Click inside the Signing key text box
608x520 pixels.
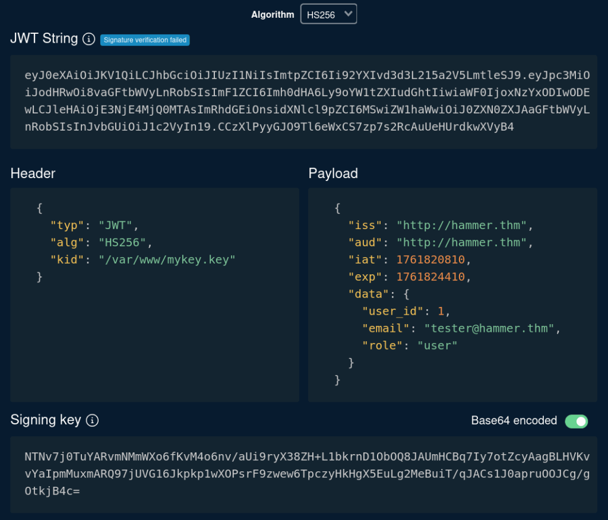304,474
